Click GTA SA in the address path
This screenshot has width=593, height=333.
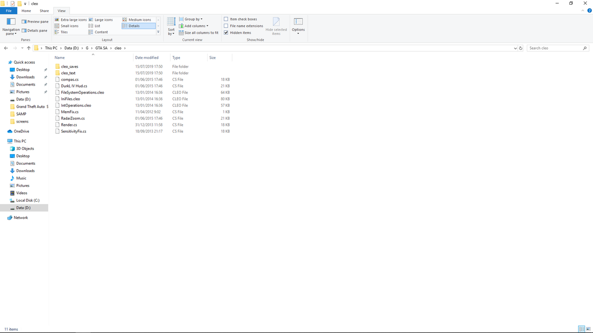[101, 48]
